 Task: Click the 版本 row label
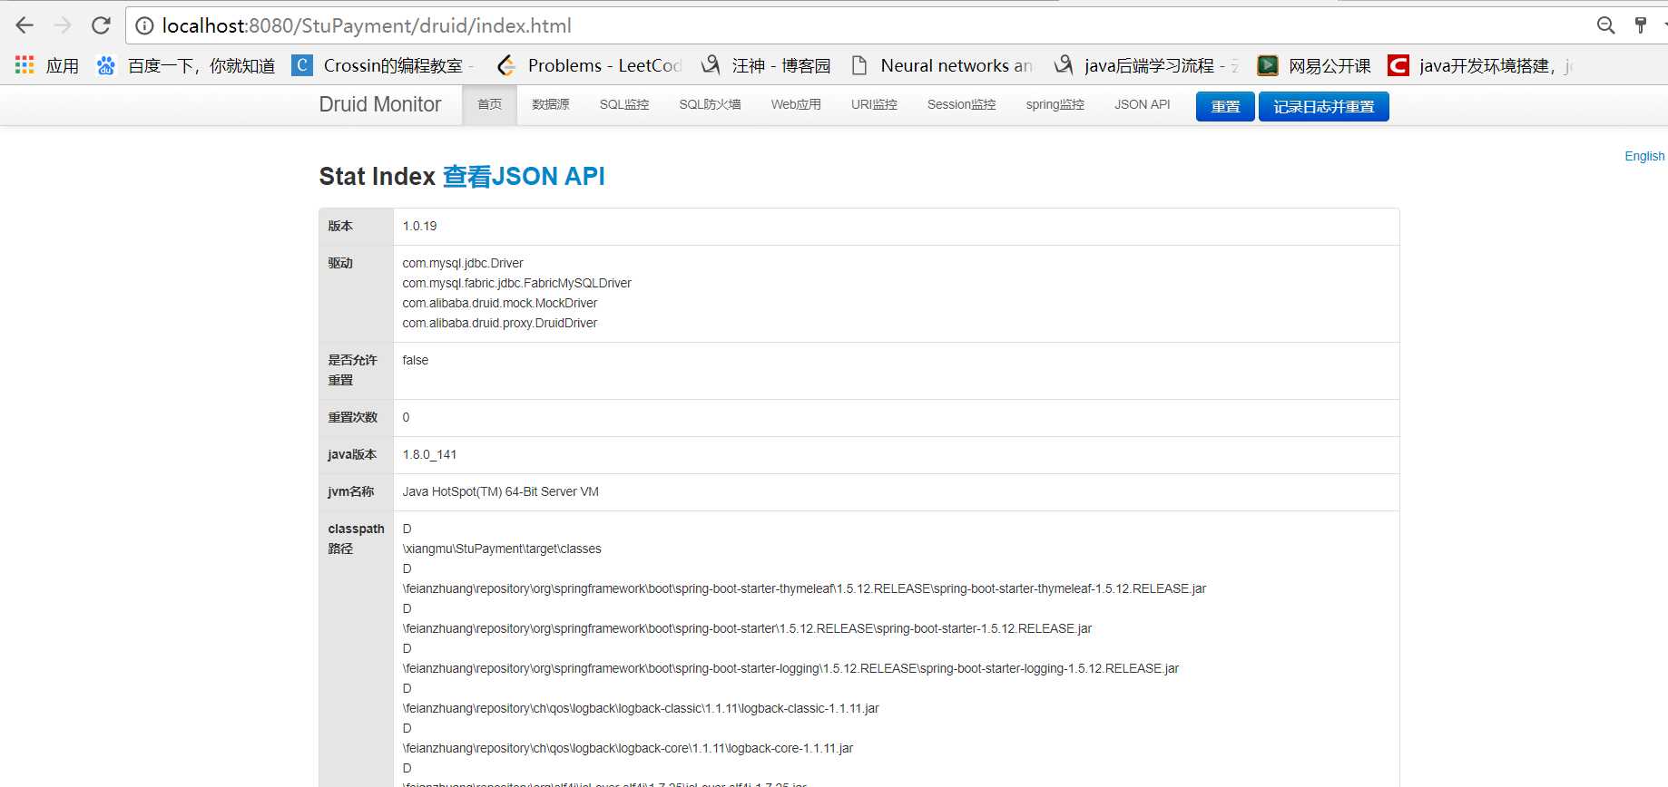point(340,226)
